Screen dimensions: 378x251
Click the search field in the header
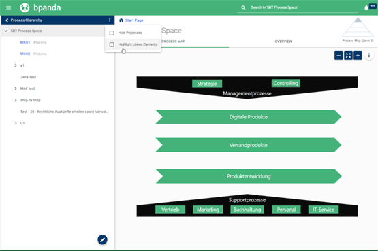pyautogui.click(x=298, y=7)
